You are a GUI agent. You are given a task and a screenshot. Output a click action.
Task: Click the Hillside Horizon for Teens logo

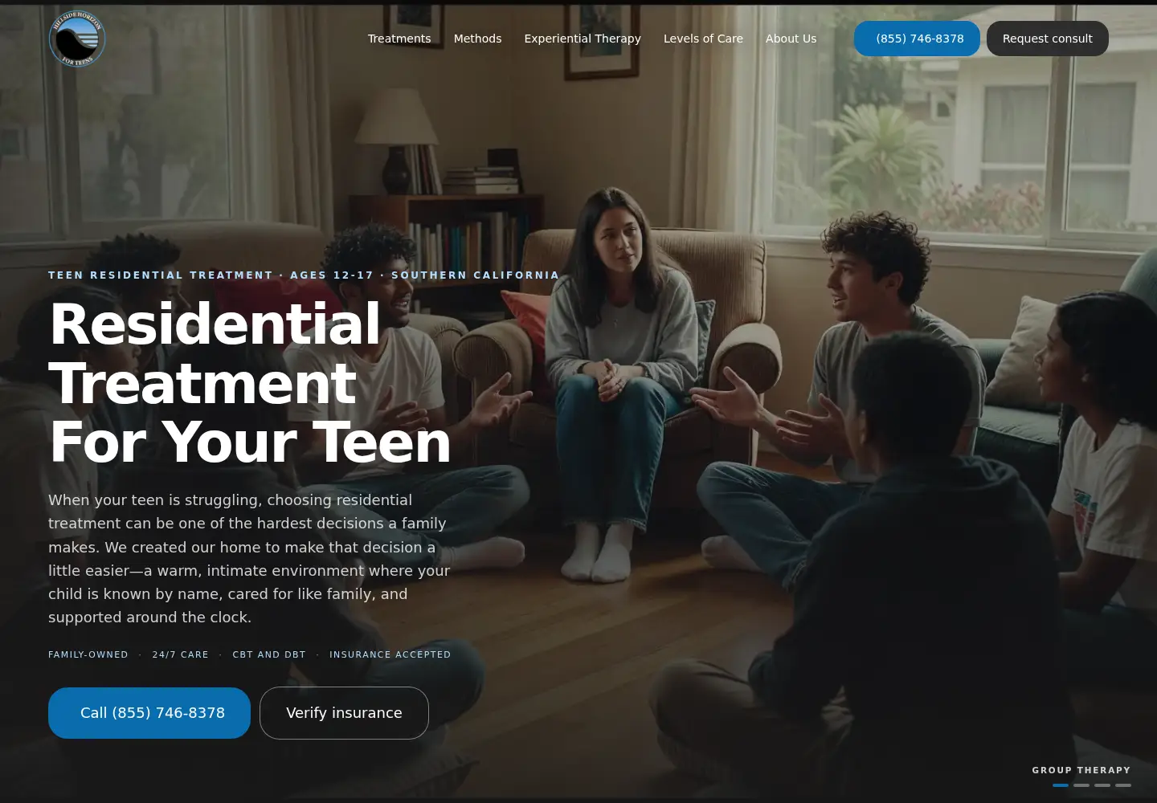(77, 39)
